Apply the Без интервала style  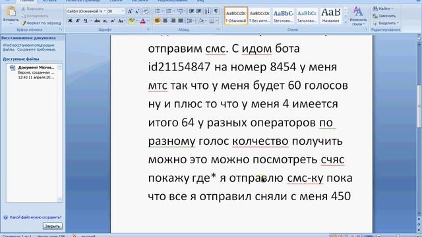click(259, 16)
